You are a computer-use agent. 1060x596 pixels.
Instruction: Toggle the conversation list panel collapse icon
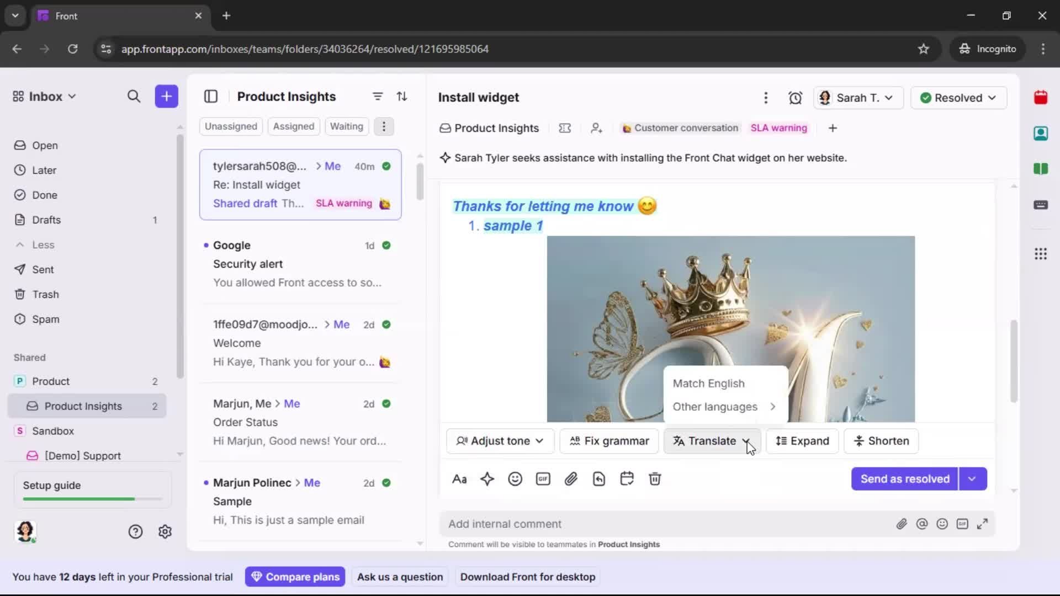pos(211,96)
